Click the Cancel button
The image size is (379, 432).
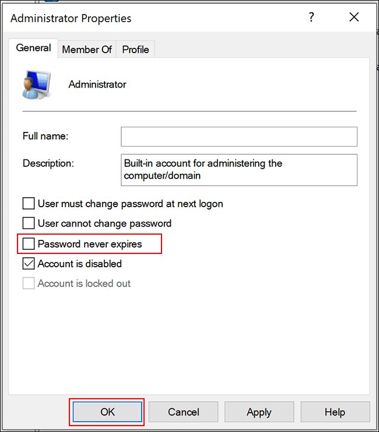(x=184, y=412)
